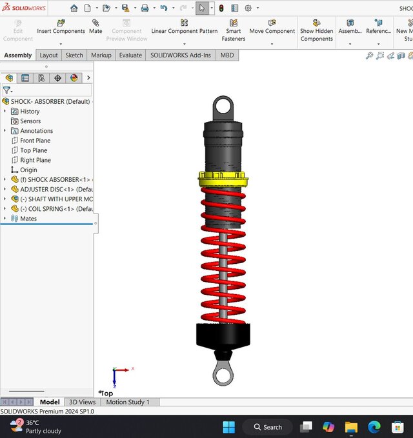413x438 pixels.
Task: Open the Undo dropdown arrow
Action: pyautogui.click(x=173, y=8)
